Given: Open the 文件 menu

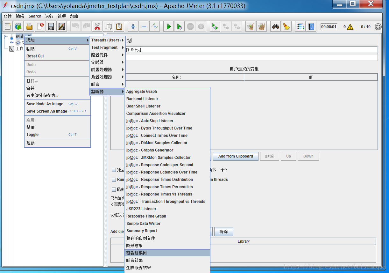Looking at the screenshot, I should (7, 16).
